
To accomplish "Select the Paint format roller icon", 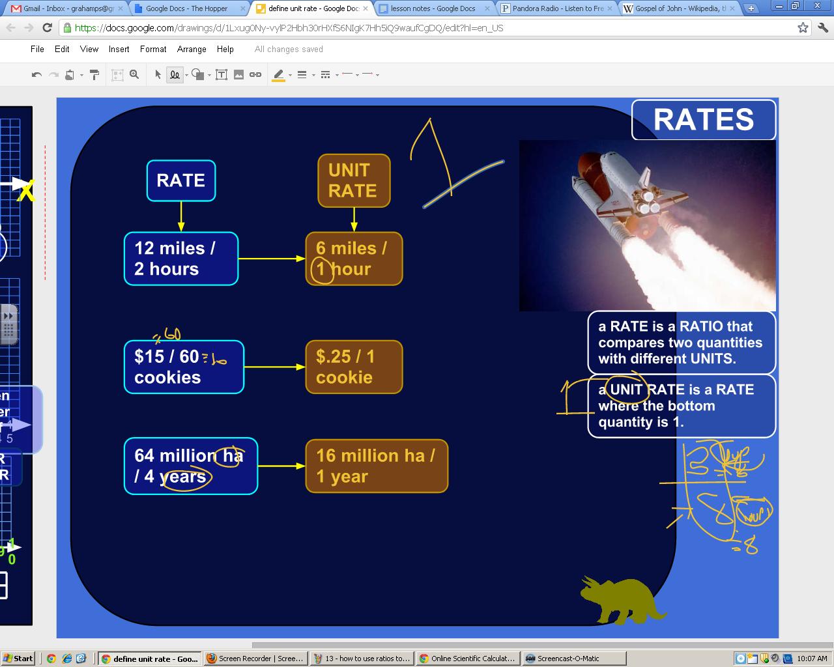I will 94,75.
